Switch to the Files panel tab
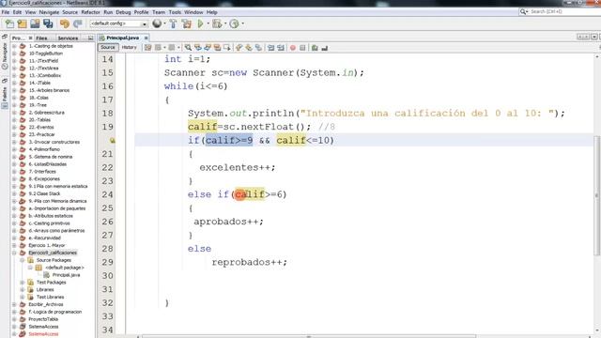Screen dimensions: 601x338 click(41, 38)
